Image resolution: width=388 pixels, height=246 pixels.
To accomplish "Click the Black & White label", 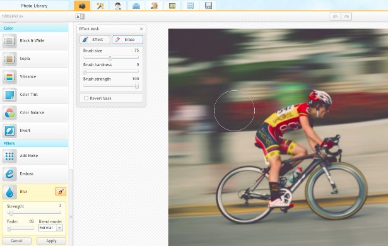I will tap(32, 40).
